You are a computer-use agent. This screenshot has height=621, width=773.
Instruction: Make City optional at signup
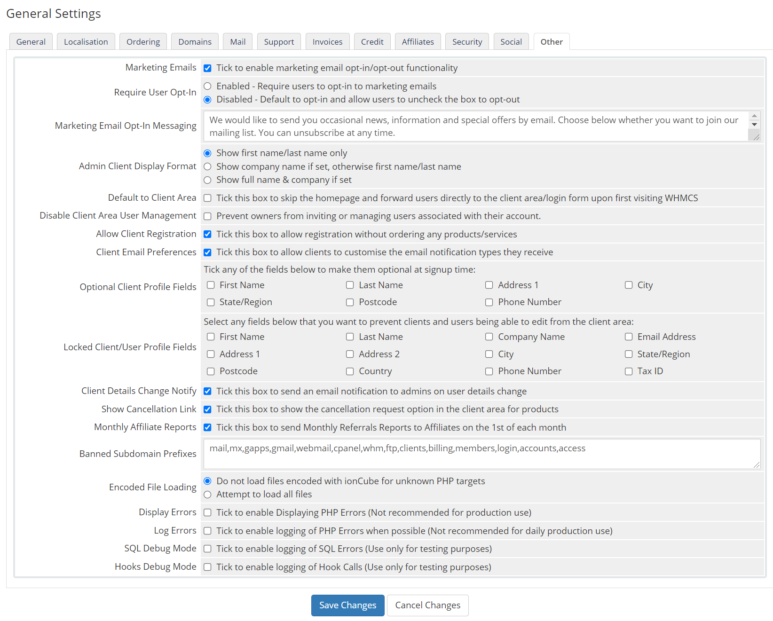pyautogui.click(x=629, y=285)
